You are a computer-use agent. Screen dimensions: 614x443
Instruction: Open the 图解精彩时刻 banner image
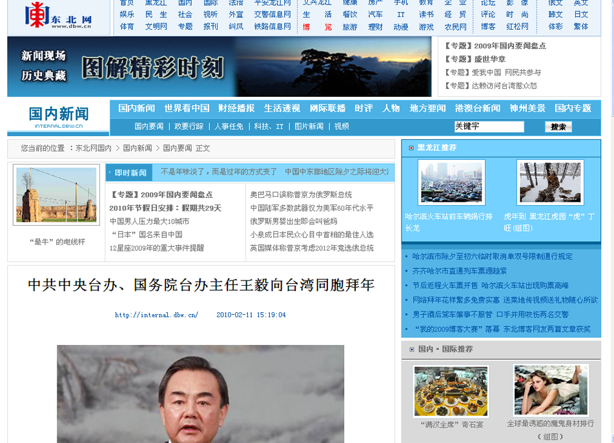coord(219,66)
